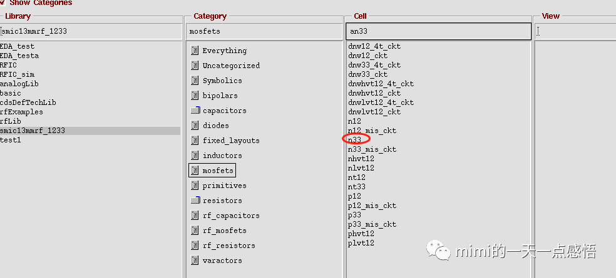
Task: Select the basic library
Action: point(11,93)
